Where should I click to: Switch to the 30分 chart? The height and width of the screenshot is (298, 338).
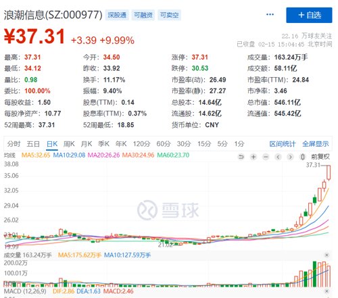[x=184, y=144]
